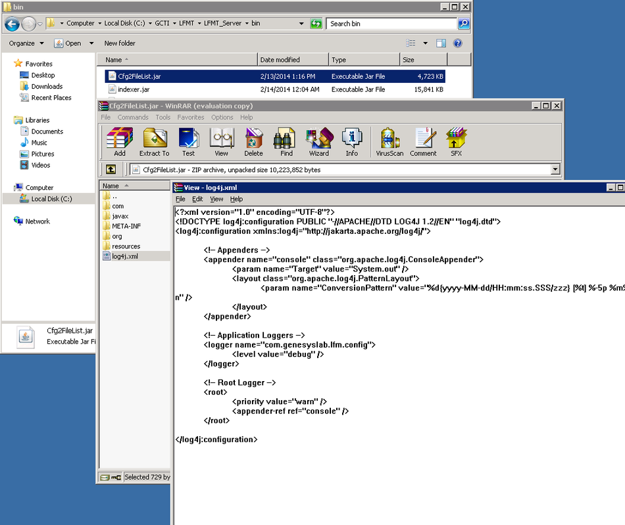Change the view with the Explorer views icon

tap(411, 43)
